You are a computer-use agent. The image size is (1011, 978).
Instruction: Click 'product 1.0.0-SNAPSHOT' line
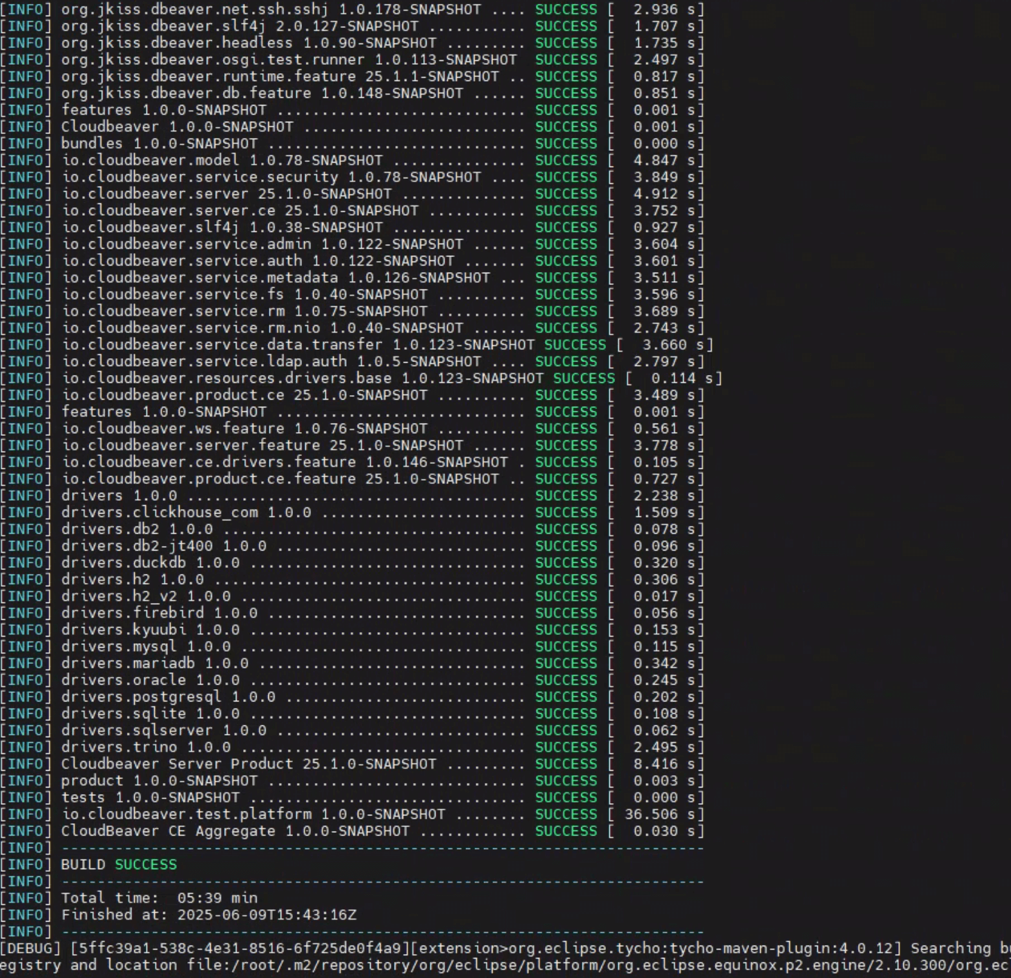pos(352,781)
